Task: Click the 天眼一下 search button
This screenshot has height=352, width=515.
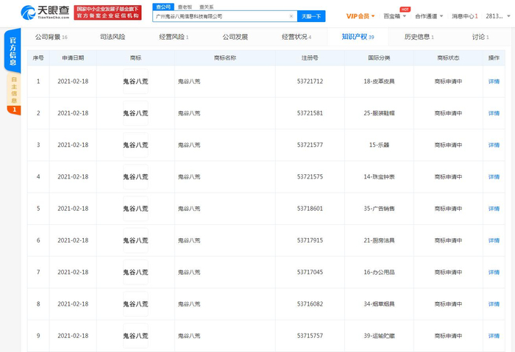Action: coord(311,16)
